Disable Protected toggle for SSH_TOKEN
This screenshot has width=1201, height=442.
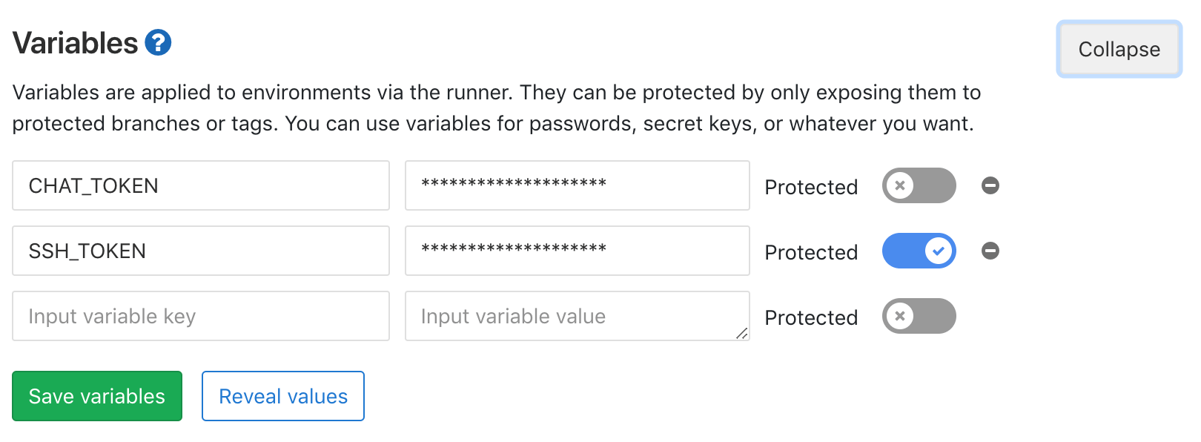tap(919, 251)
